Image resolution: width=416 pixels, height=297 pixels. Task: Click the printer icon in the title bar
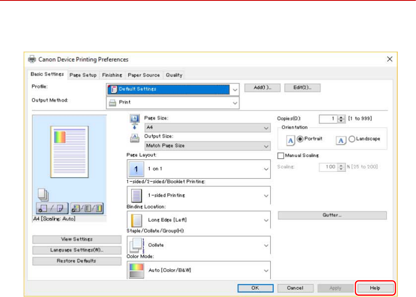(x=32, y=59)
